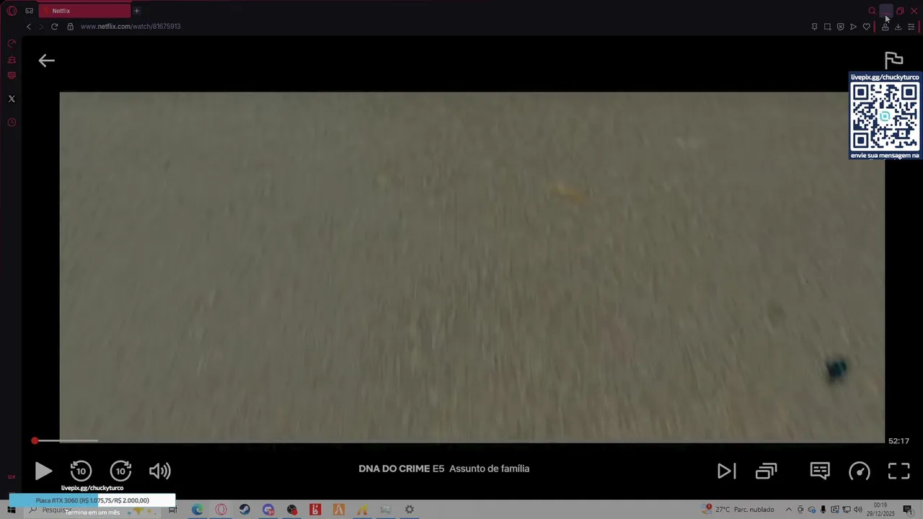Open the send/flow arrow icon
The height and width of the screenshot is (519, 923).
pyautogui.click(x=853, y=27)
